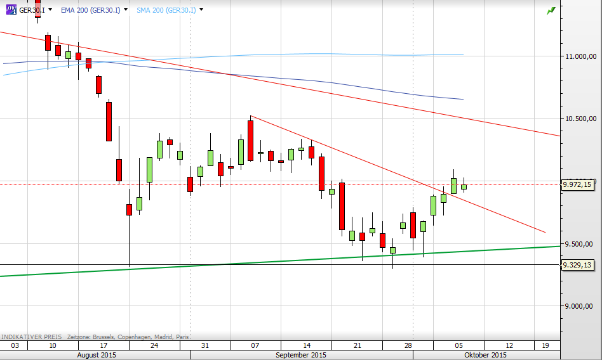The image size is (602, 360).
Task: Click the date label 07 on time axis
Action: 255,345
